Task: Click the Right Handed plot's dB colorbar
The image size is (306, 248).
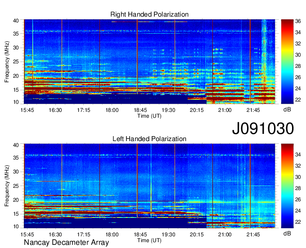Action: pyautogui.click(x=287, y=62)
